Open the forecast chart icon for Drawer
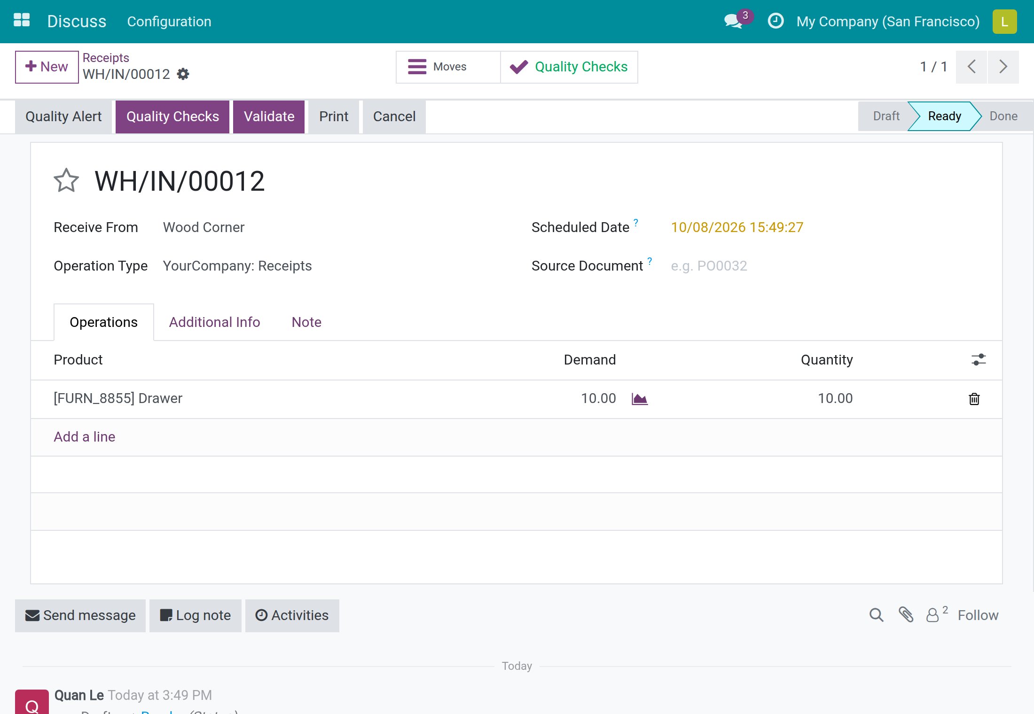This screenshot has width=1034, height=714. (640, 399)
